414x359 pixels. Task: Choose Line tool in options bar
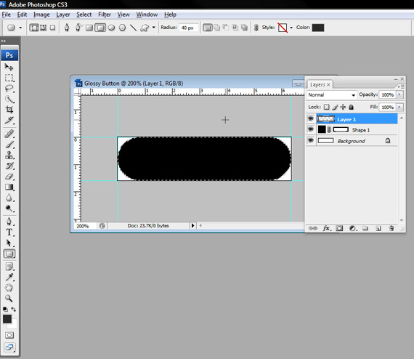[x=134, y=28]
